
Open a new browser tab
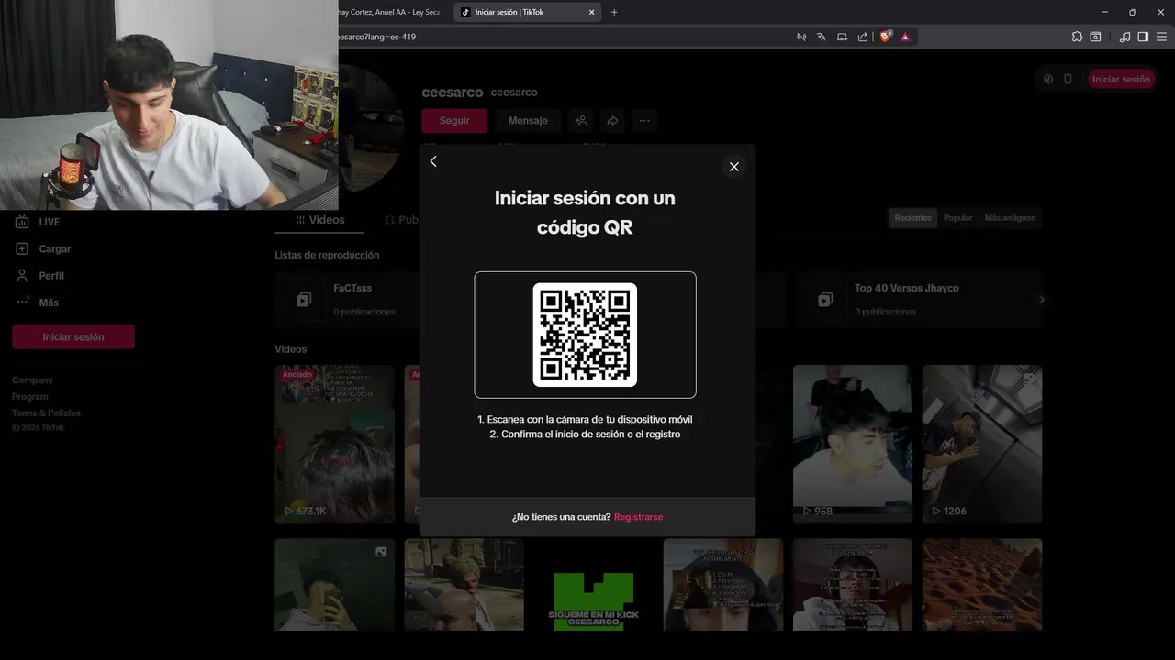point(614,12)
